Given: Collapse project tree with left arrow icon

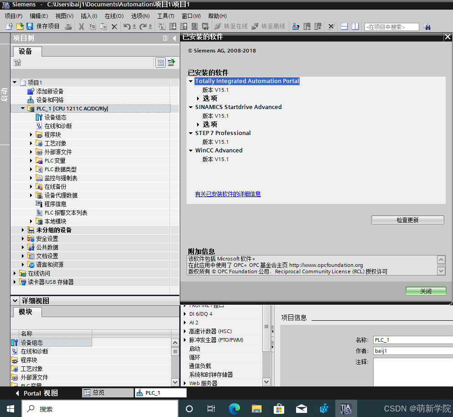Looking at the screenshot, I should [174, 38].
